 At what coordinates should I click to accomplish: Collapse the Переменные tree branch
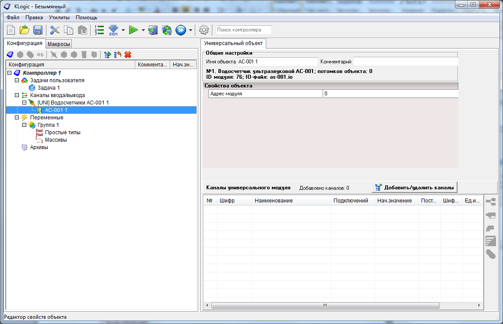tap(17, 118)
